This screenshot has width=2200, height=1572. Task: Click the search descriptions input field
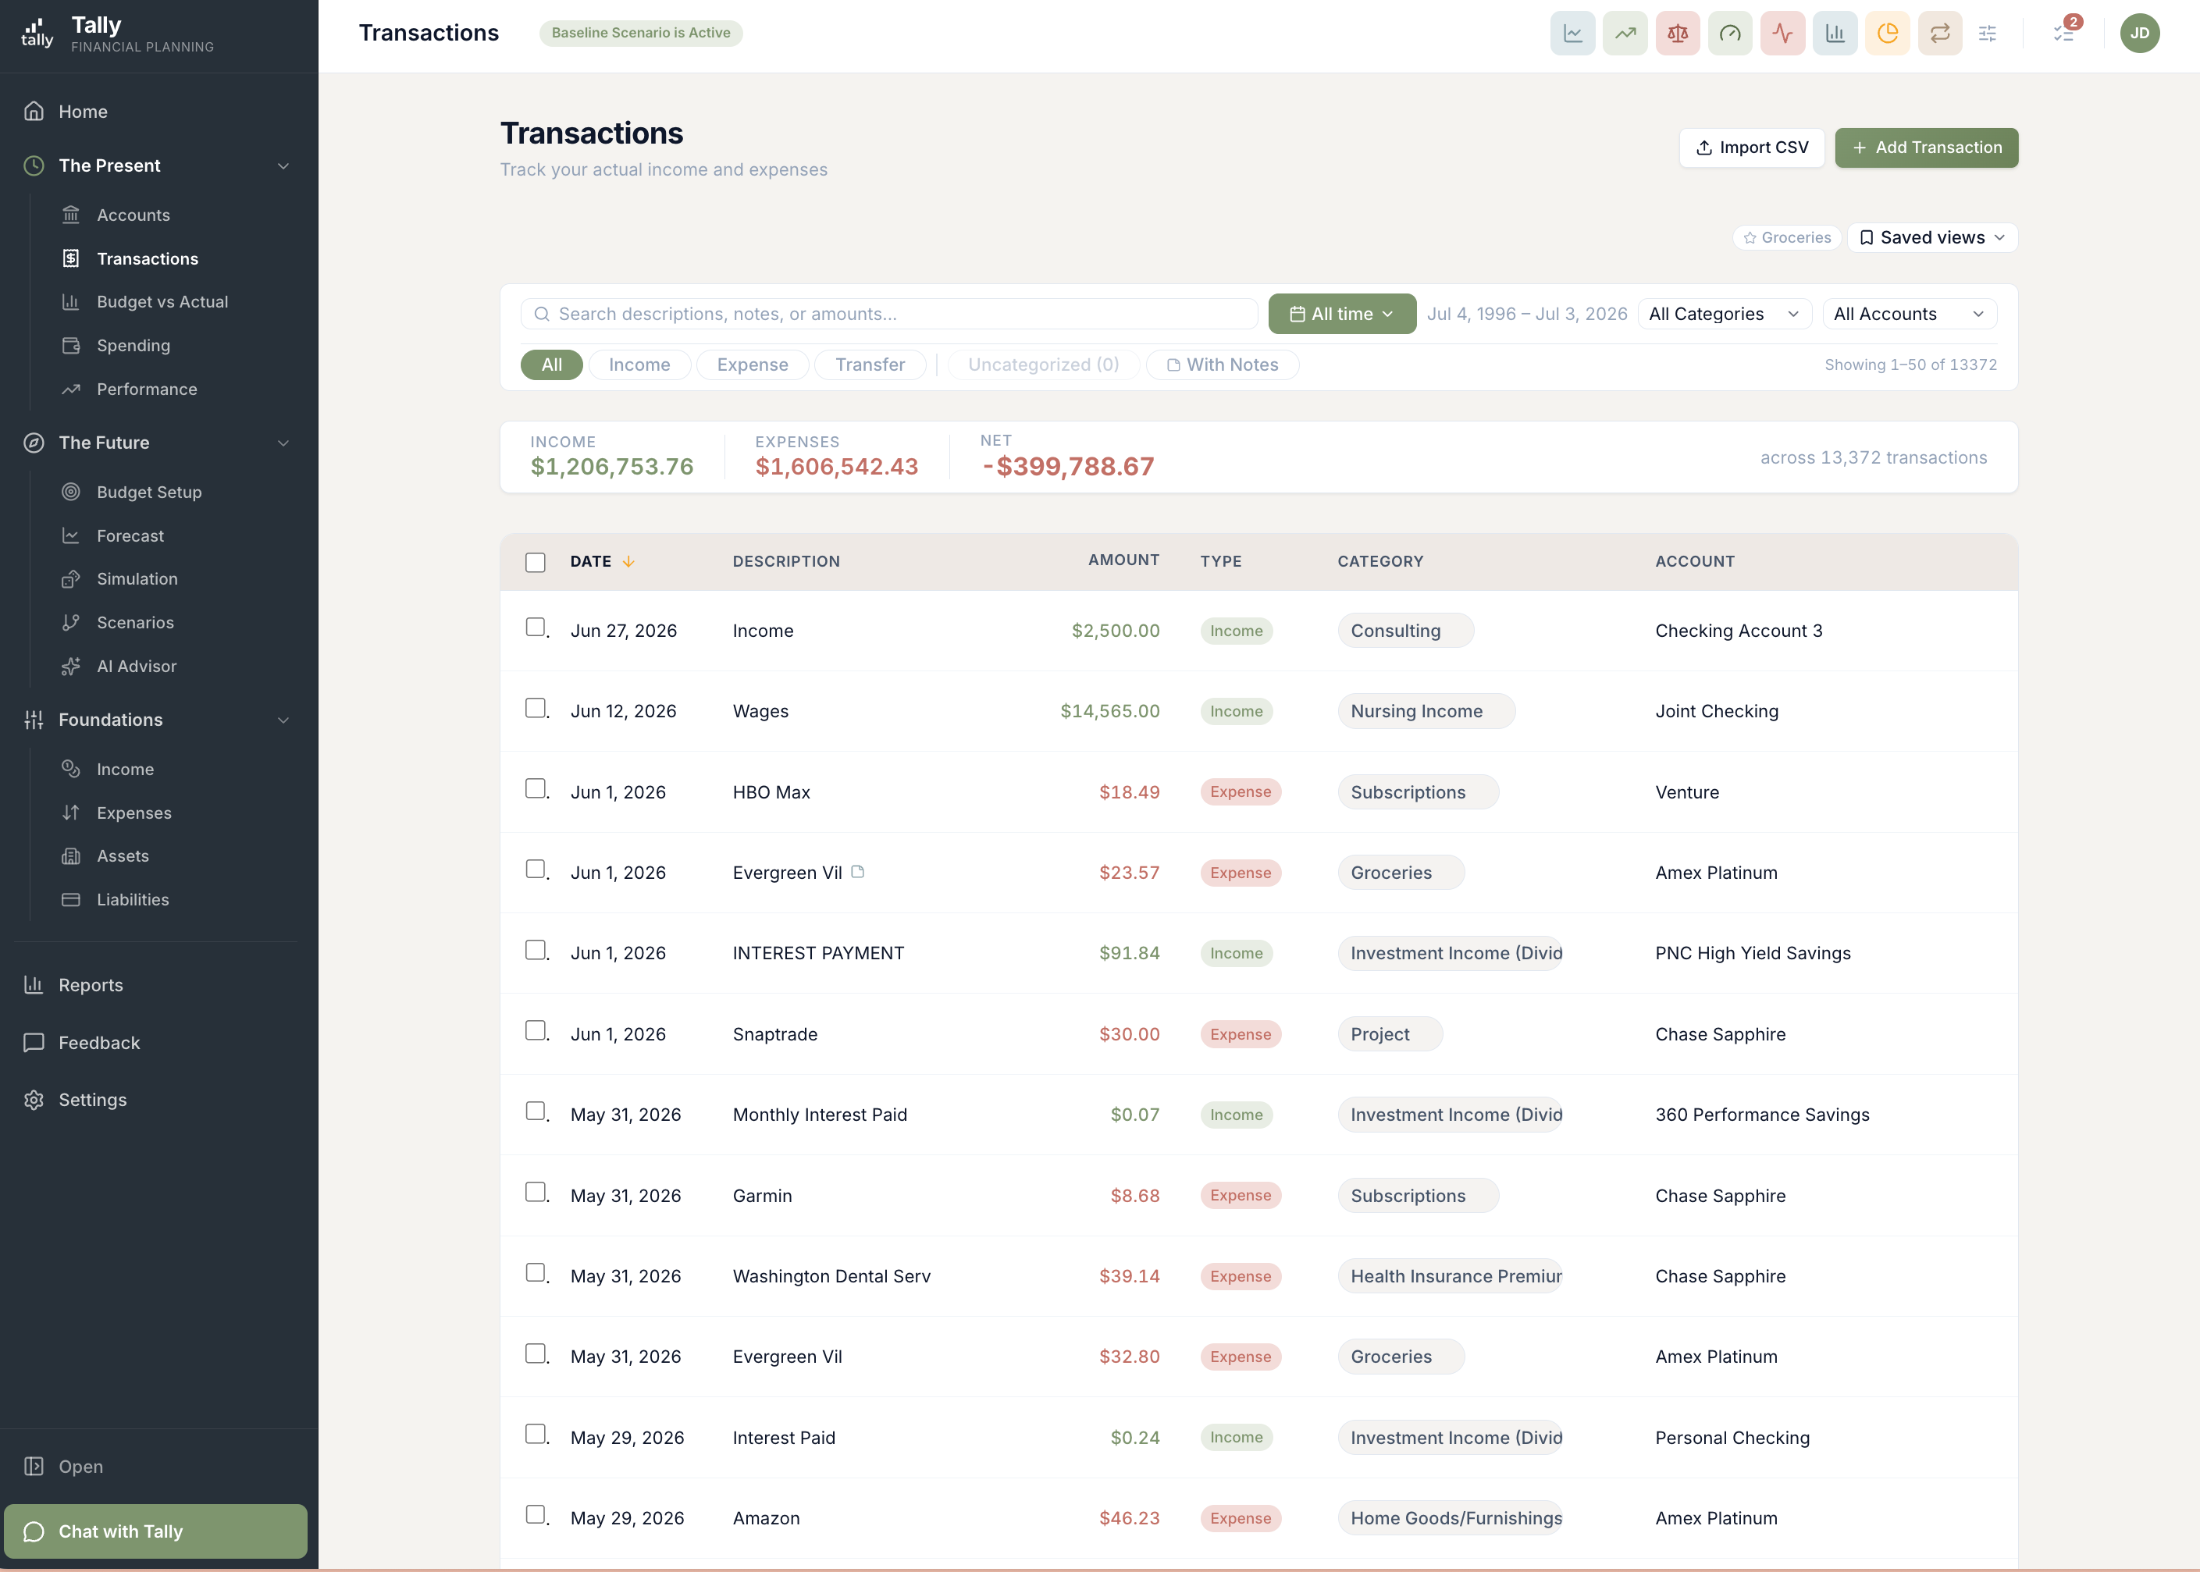pyautogui.click(x=888, y=314)
